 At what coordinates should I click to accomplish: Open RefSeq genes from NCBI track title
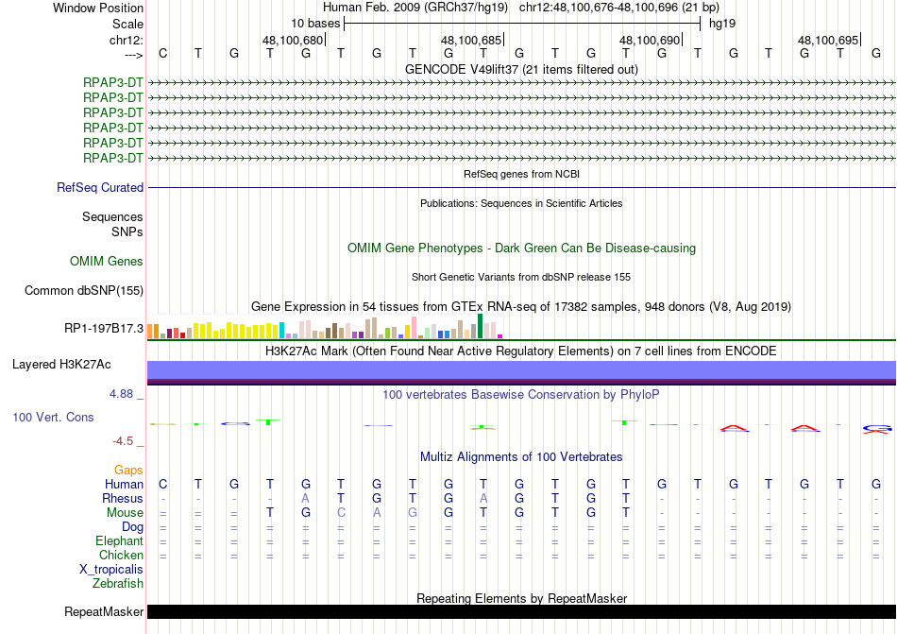point(521,174)
